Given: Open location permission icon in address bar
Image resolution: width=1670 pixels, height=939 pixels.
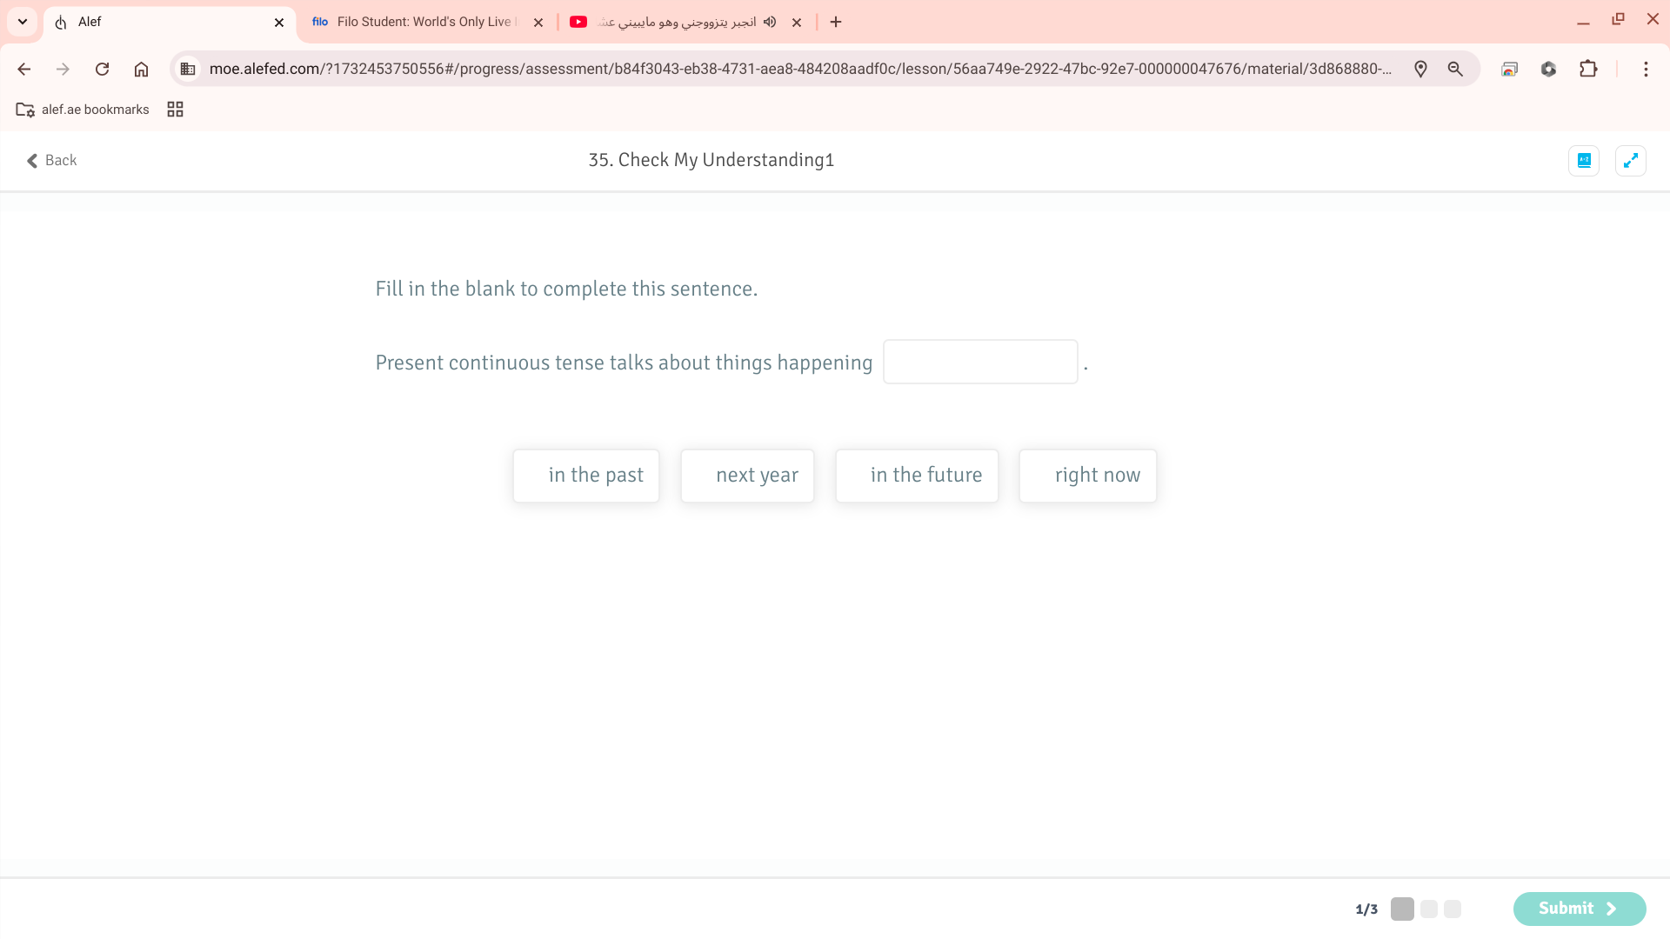Looking at the screenshot, I should [x=1420, y=69].
